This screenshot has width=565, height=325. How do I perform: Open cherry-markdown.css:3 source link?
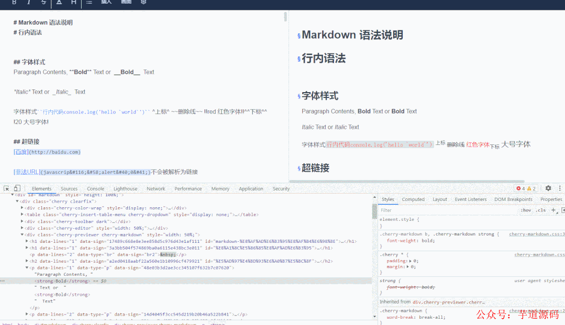pyautogui.click(x=537, y=234)
